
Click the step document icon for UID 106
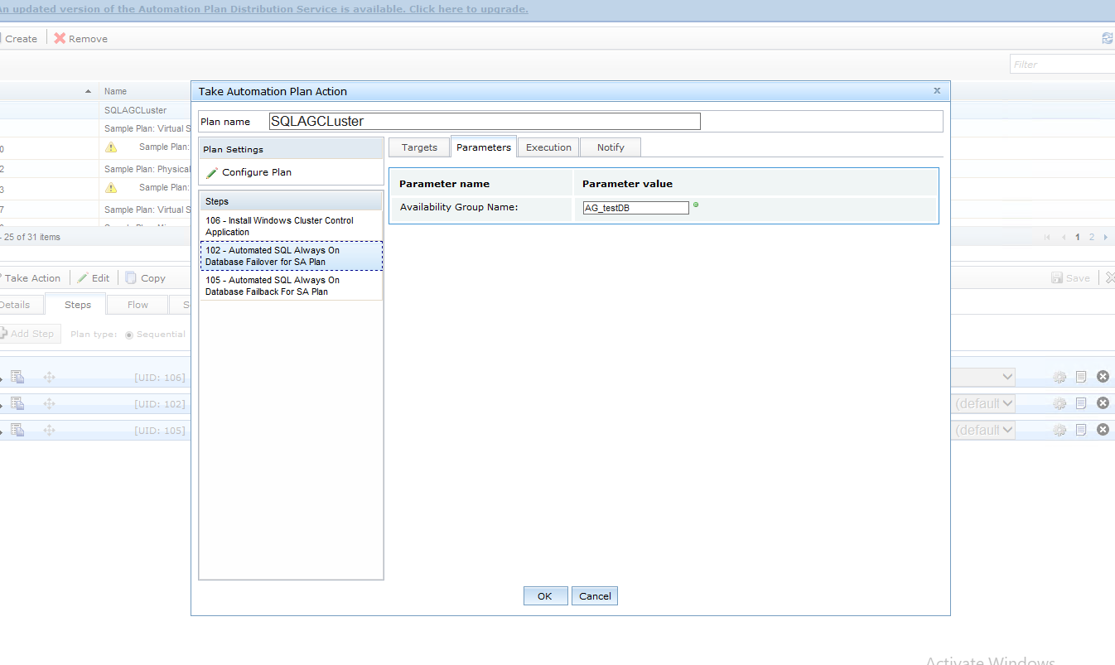(17, 377)
